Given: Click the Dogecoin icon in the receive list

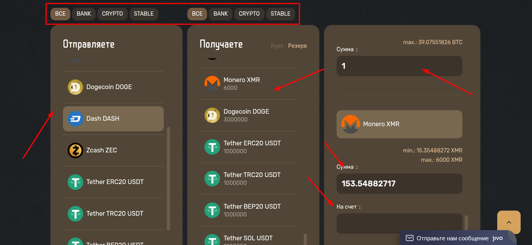Looking at the screenshot, I should click(x=212, y=115).
